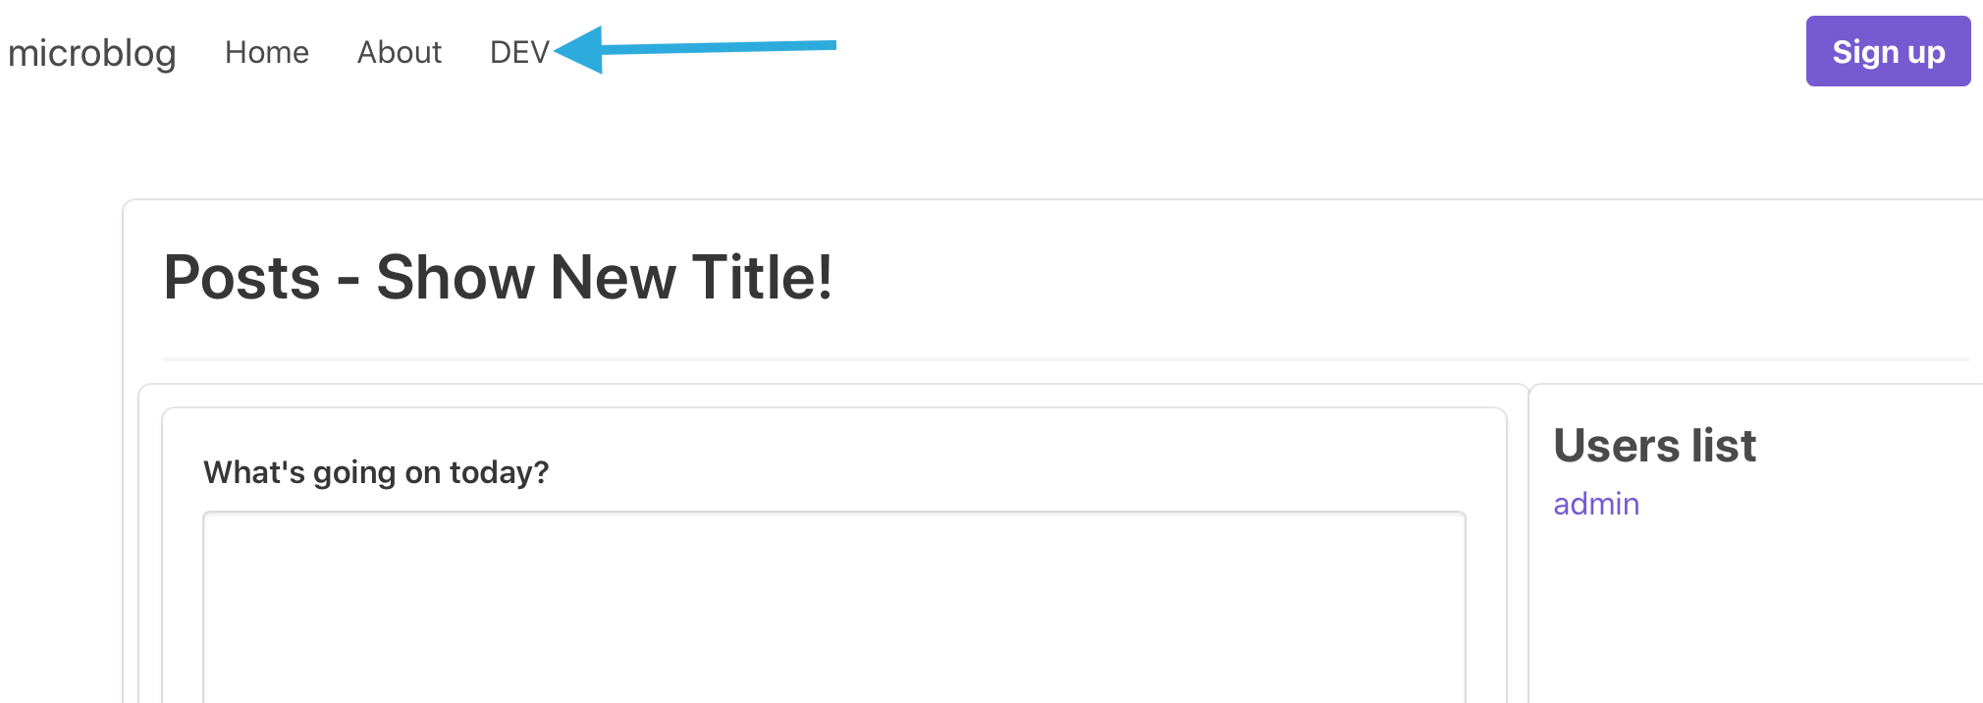Image resolution: width=1983 pixels, height=703 pixels.
Task: Click the "What's going on today?" label
Action: [x=376, y=472]
